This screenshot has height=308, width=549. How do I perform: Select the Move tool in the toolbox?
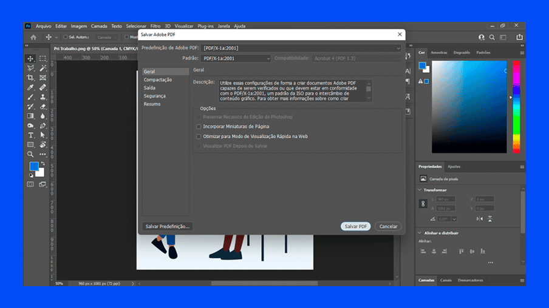click(x=30, y=59)
